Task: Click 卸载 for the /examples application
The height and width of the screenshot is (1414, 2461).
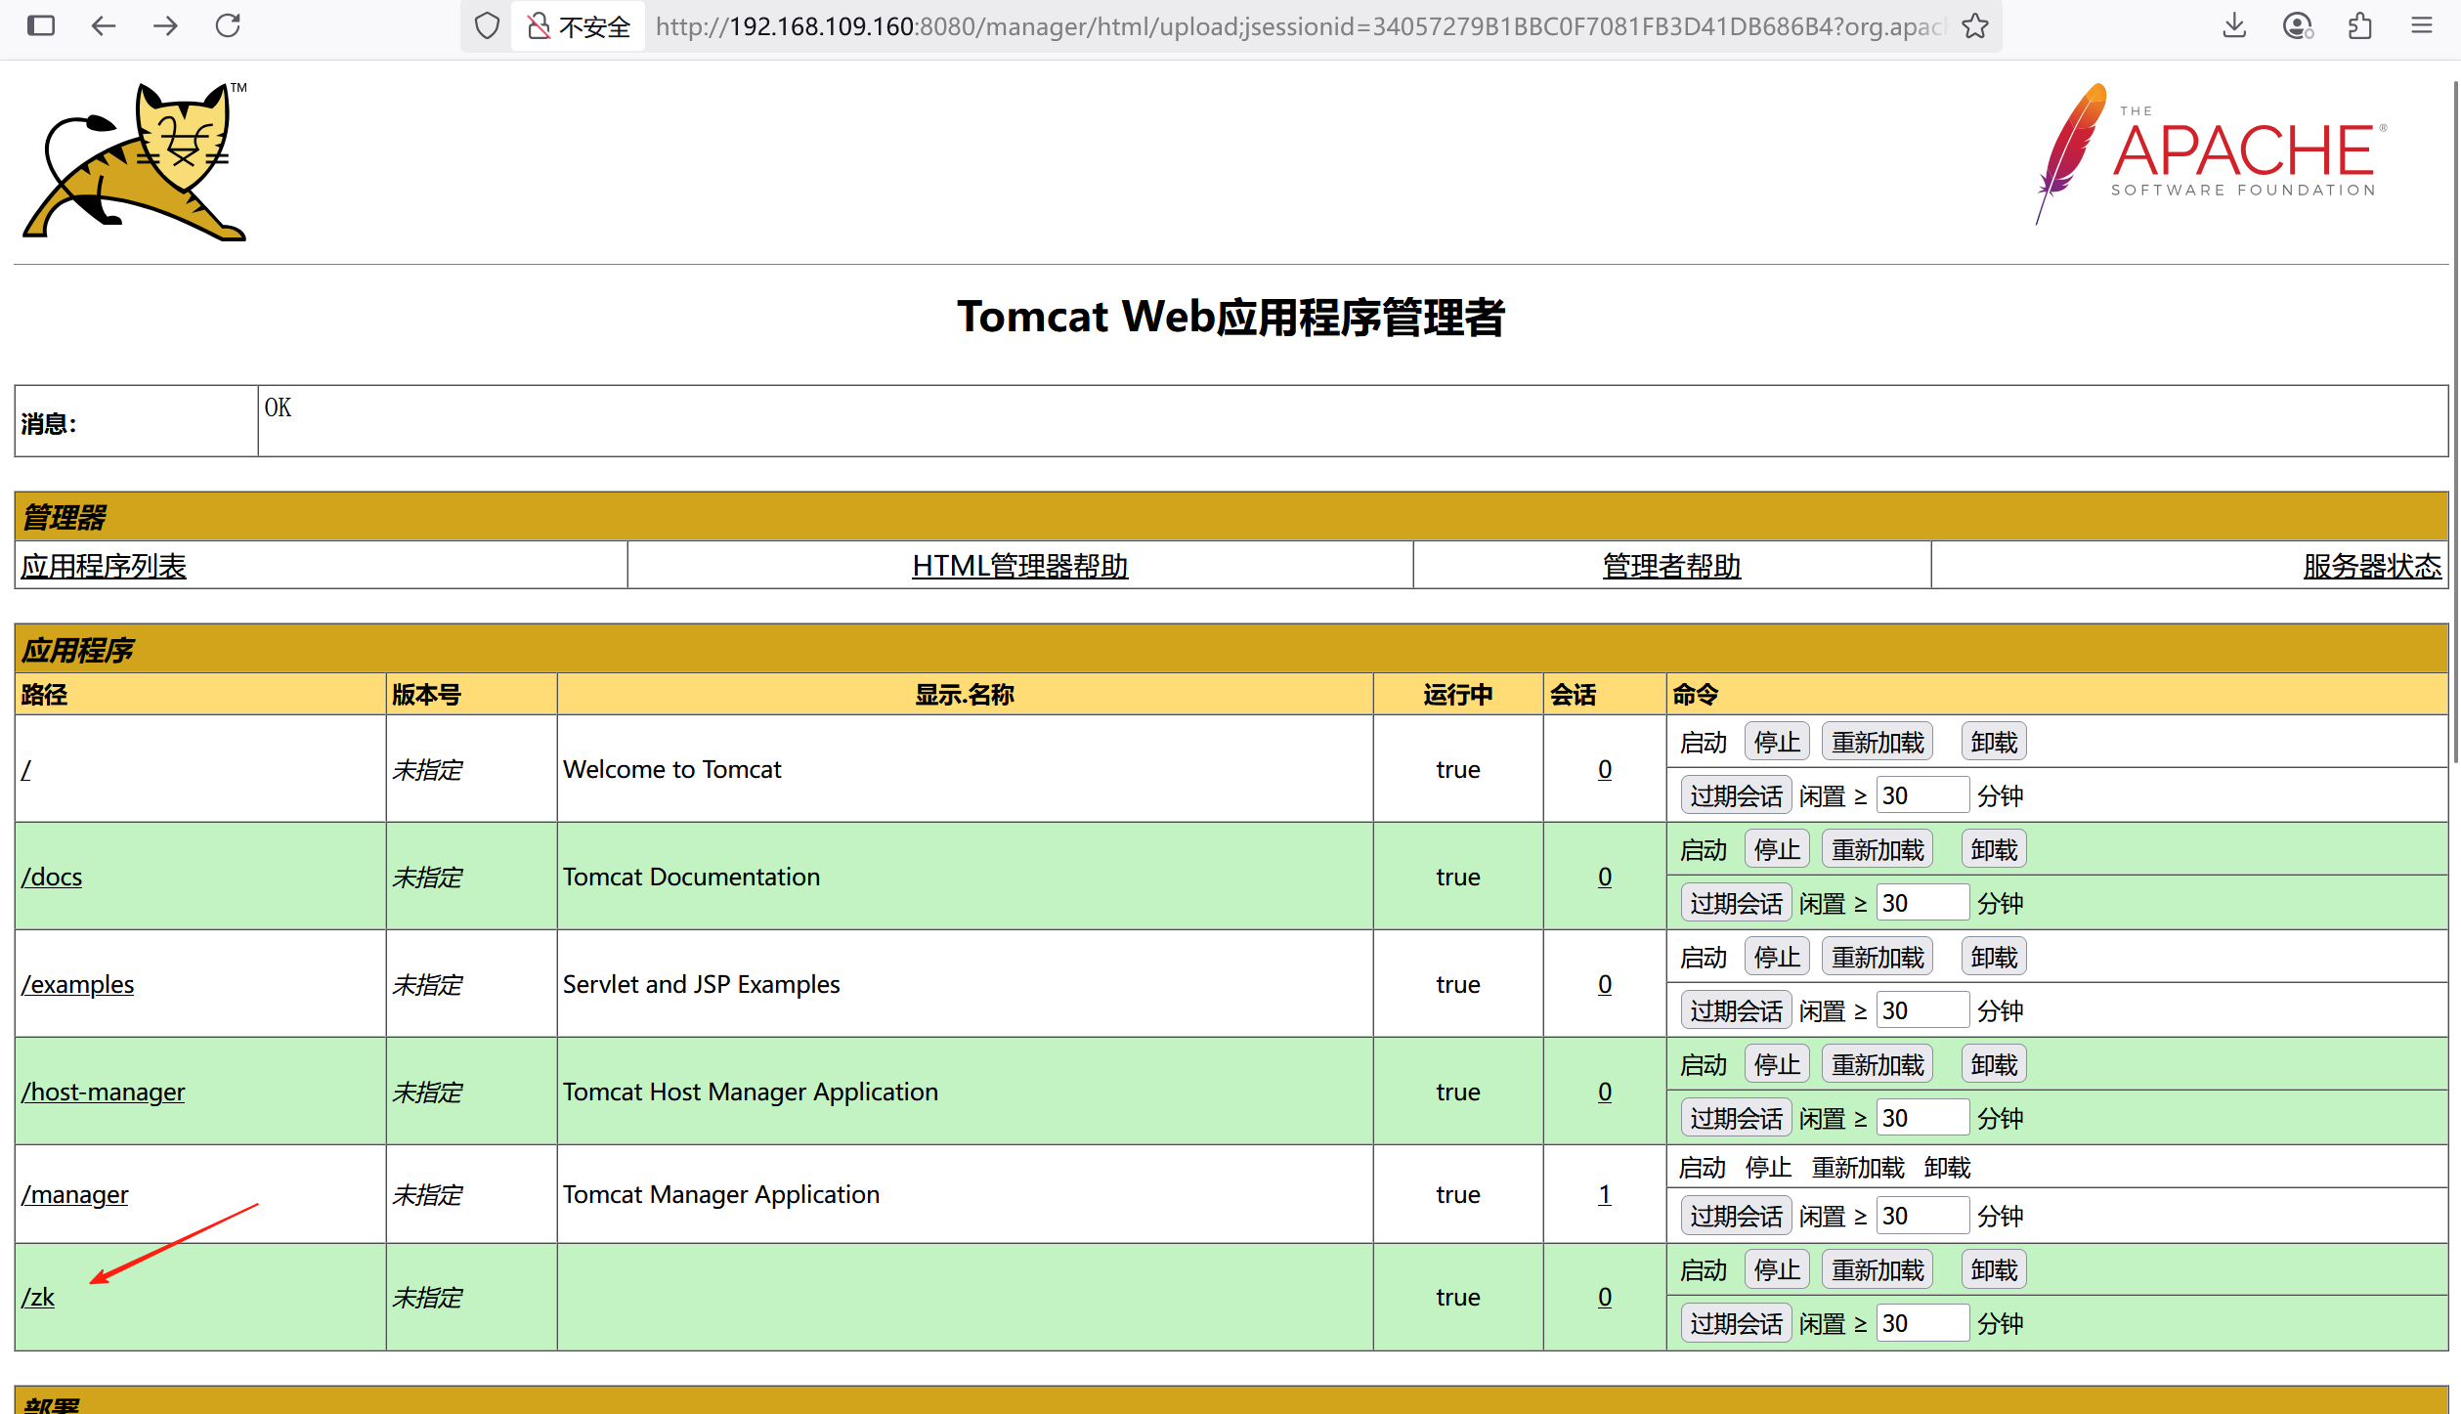Action: click(1994, 957)
